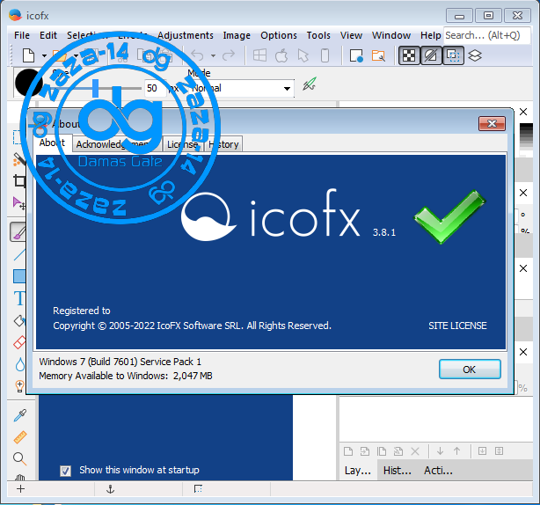Screen dimensions: 540x505
Task: Click the brush size field showing 50
Action: coord(154,88)
